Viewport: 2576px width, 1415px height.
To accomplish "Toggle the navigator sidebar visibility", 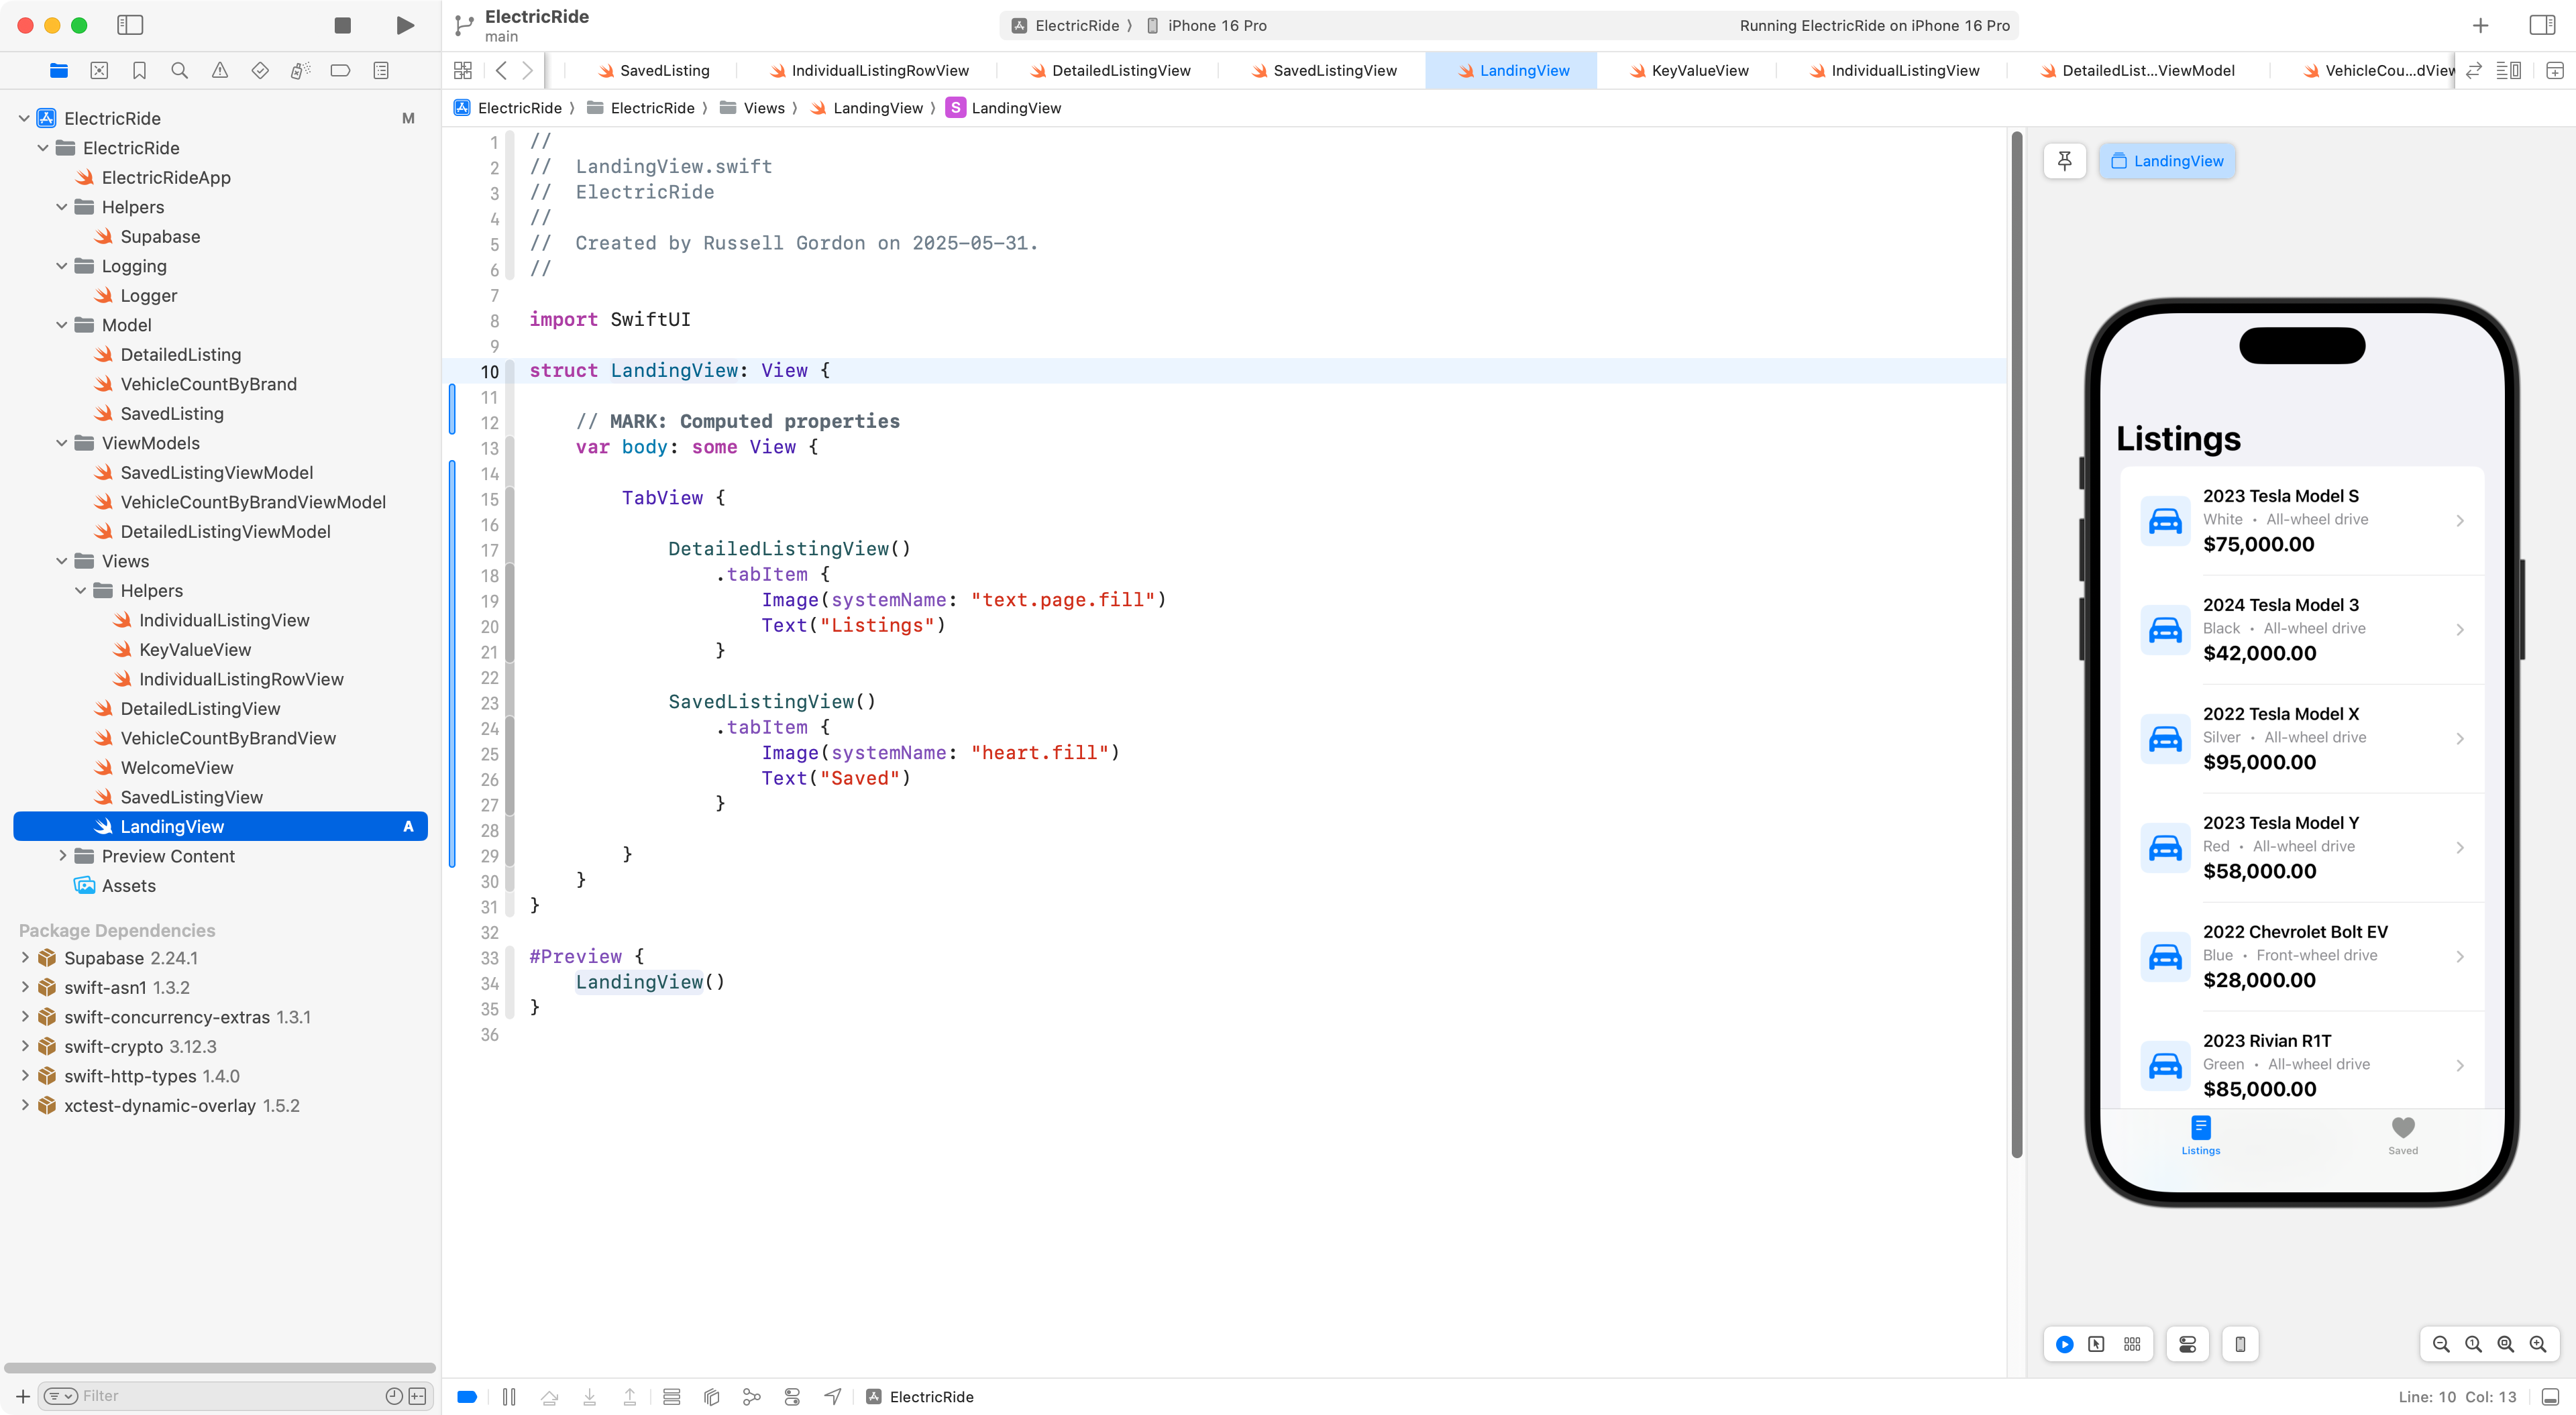I will point(130,25).
